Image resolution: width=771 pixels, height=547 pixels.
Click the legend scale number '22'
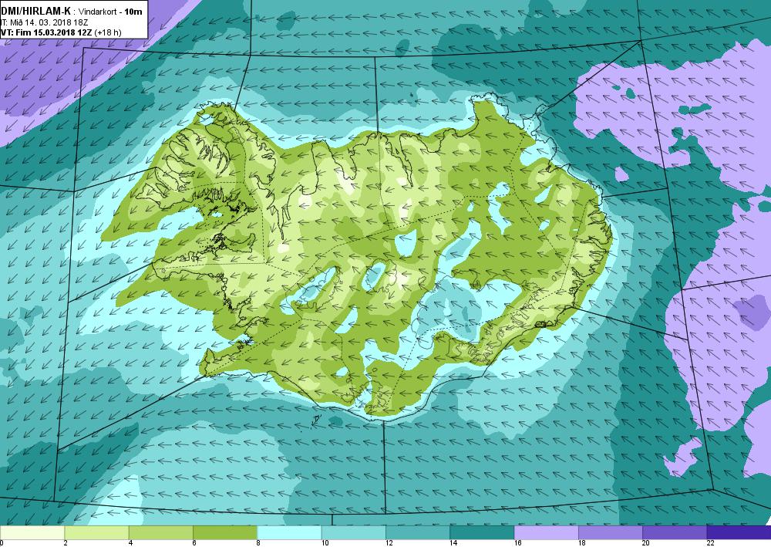[x=711, y=543]
